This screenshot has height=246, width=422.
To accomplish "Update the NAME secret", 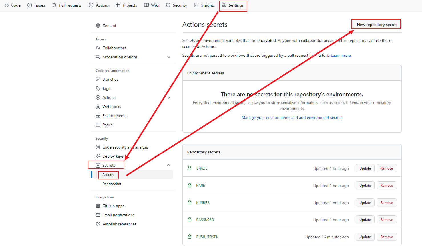I will pyautogui.click(x=365, y=186).
